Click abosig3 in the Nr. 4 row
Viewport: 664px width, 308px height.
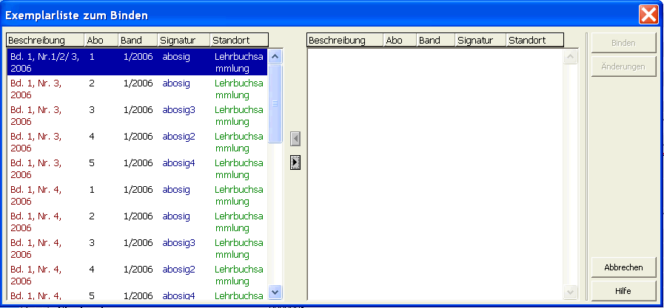(178, 243)
